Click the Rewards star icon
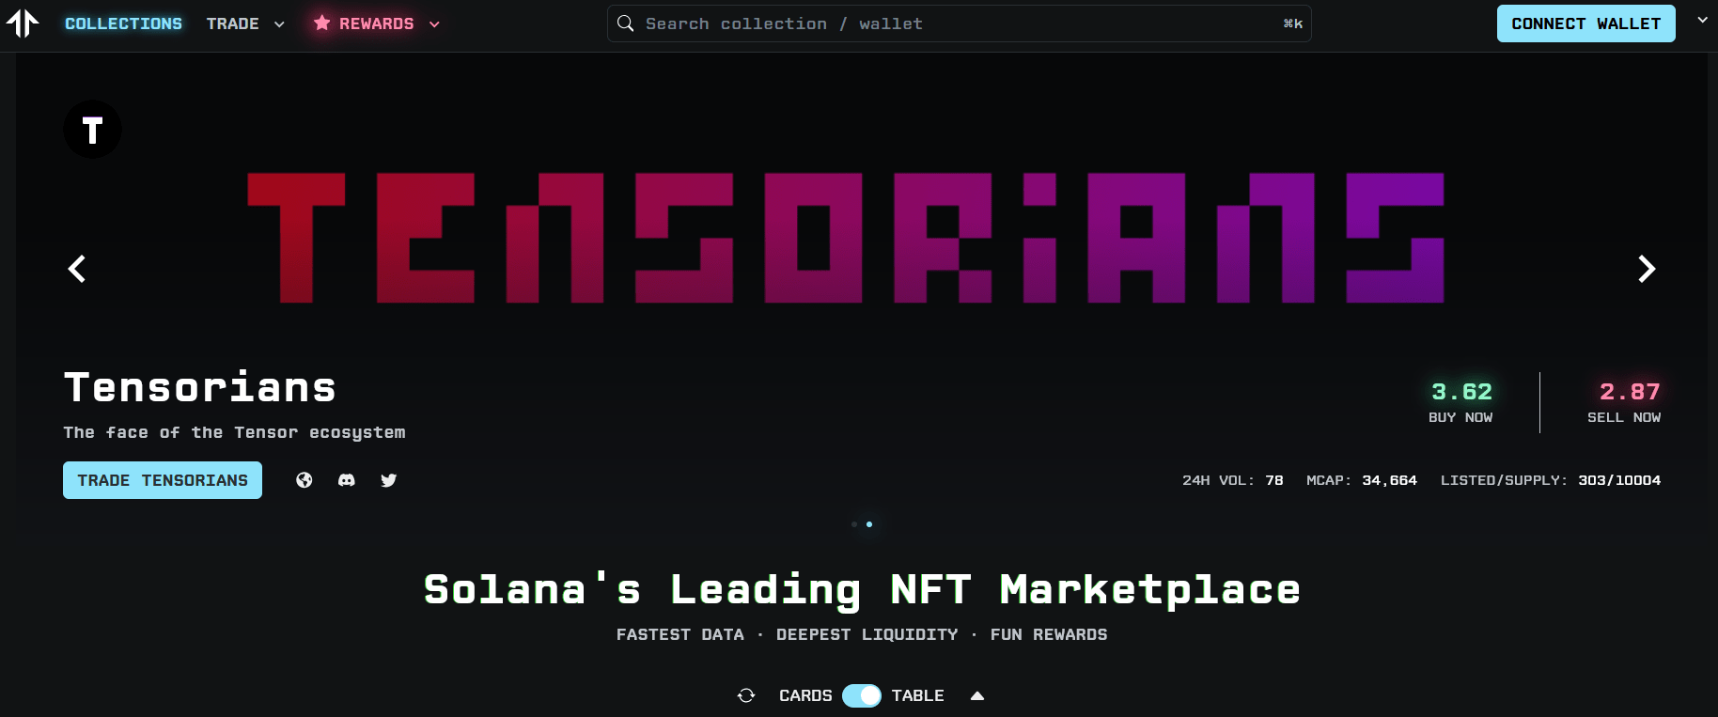1718x717 pixels. pyautogui.click(x=322, y=23)
